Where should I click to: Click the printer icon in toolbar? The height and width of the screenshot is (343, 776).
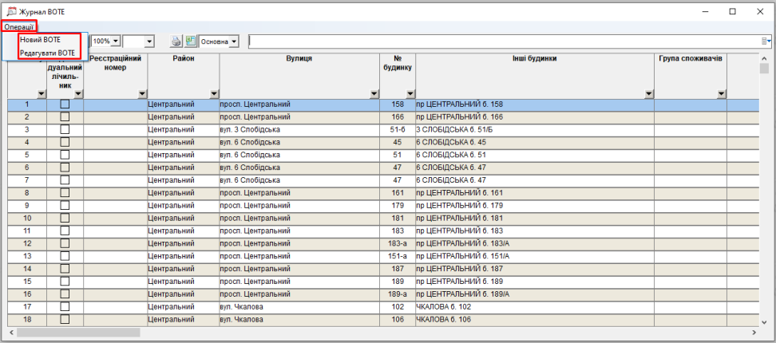click(177, 41)
